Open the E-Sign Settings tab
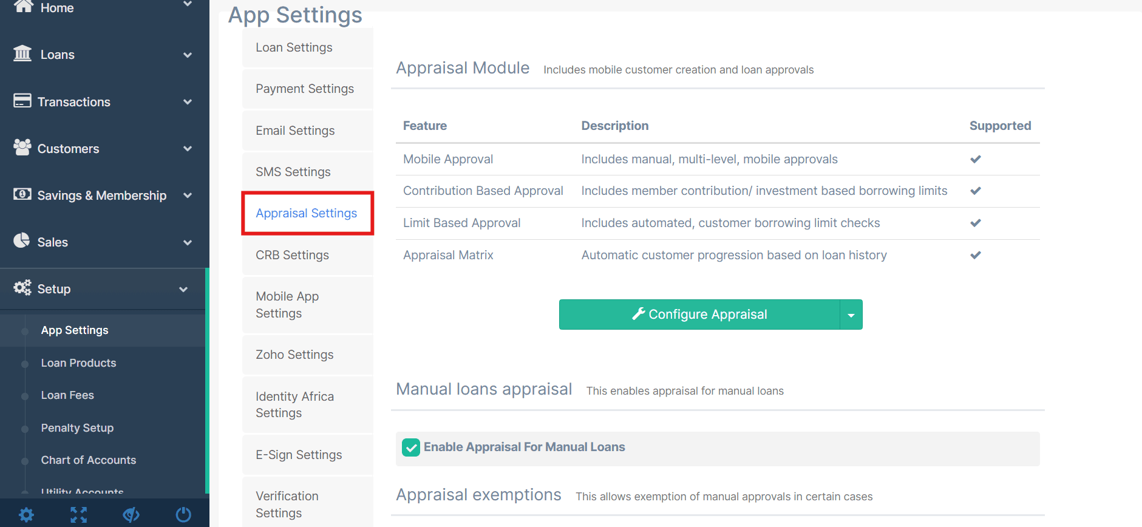Viewport: 1142px width, 527px height. tap(308, 455)
